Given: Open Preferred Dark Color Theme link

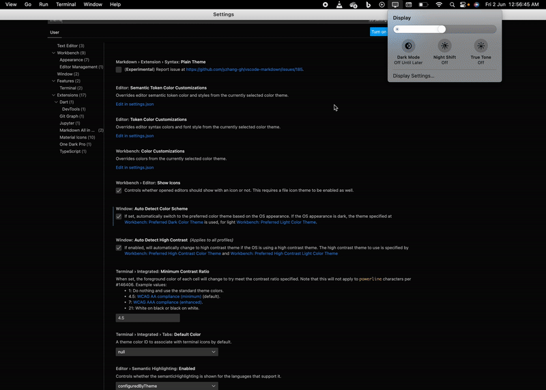Looking at the screenshot, I should pos(164,223).
